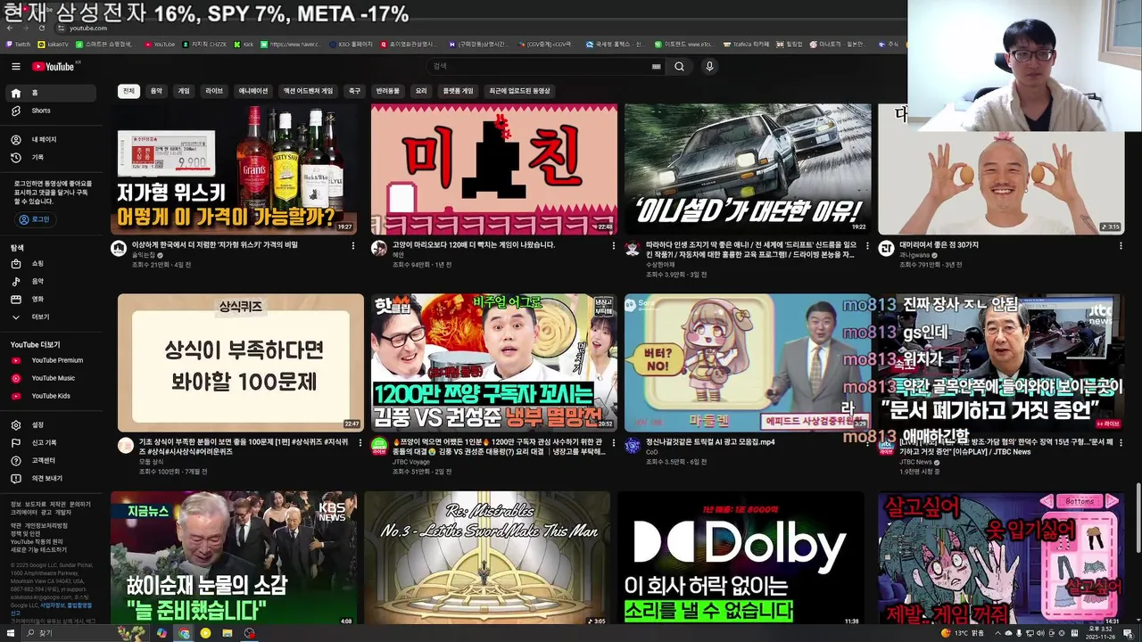Open 신고 기록

click(x=52, y=443)
